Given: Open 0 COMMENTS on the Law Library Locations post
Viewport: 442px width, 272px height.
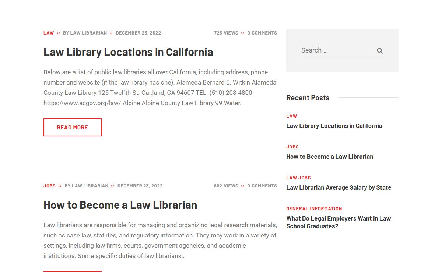Looking at the screenshot, I should pos(262,33).
